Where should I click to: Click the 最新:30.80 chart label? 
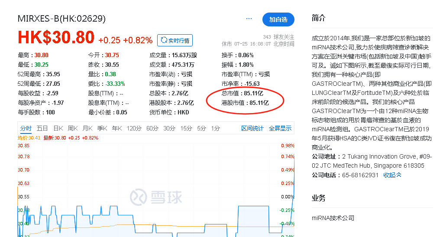55,138
